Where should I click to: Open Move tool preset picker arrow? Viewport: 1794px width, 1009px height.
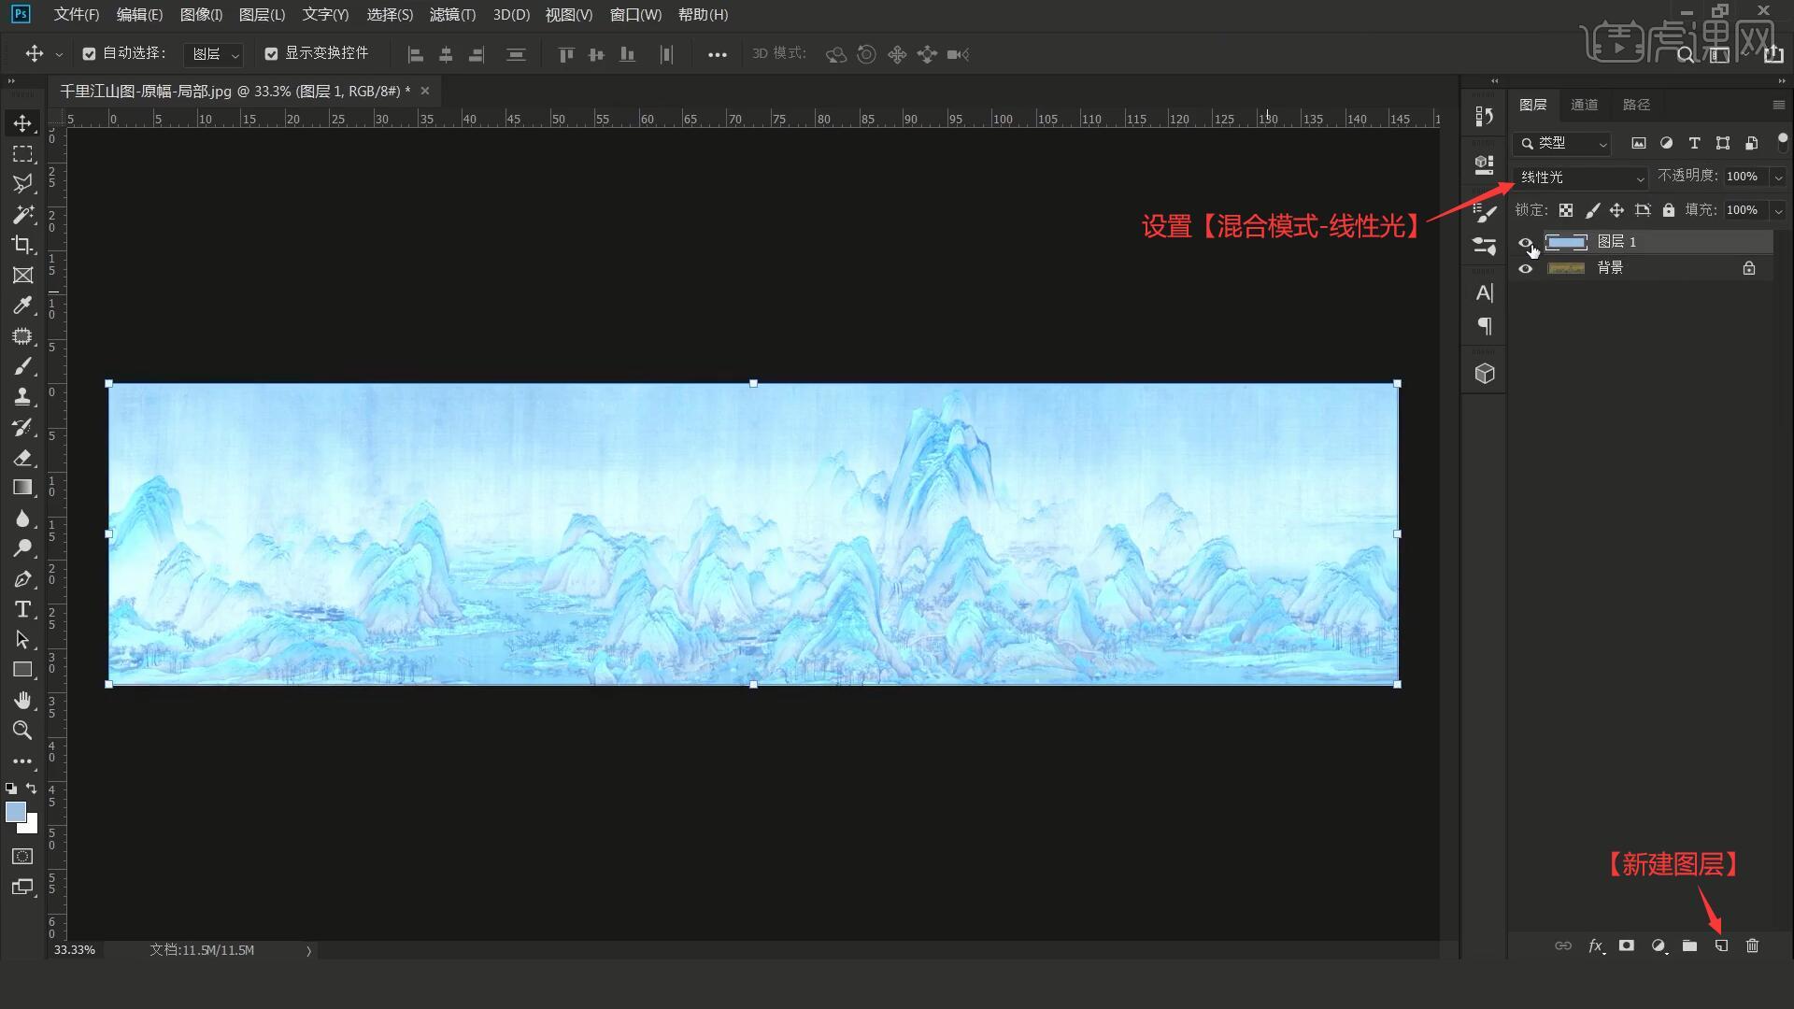tap(59, 54)
